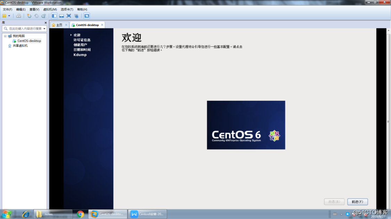Click 欢迎 in the setup sidebar

click(x=77, y=35)
